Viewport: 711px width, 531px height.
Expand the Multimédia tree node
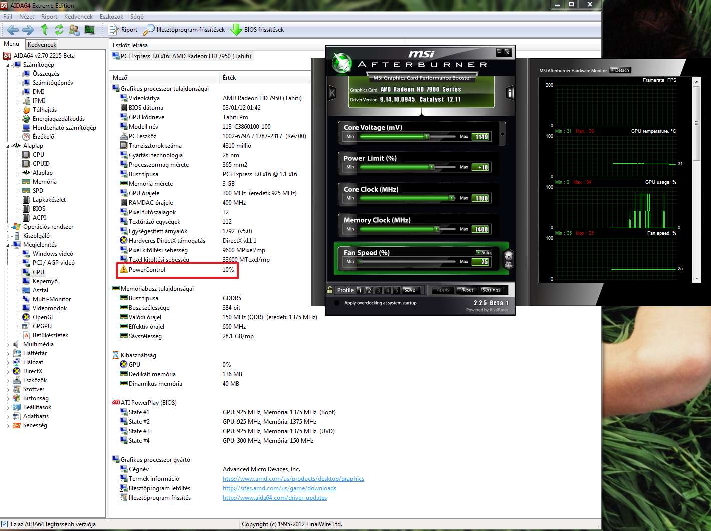tap(8, 344)
